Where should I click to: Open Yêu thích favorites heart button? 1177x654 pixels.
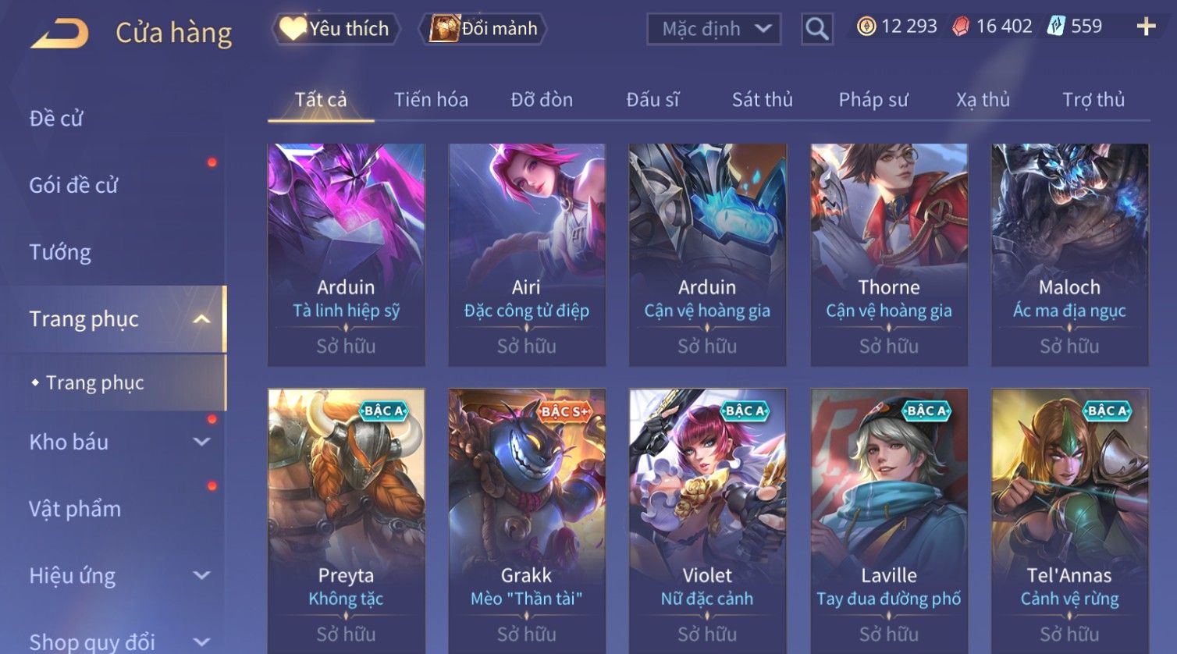(x=336, y=29)
